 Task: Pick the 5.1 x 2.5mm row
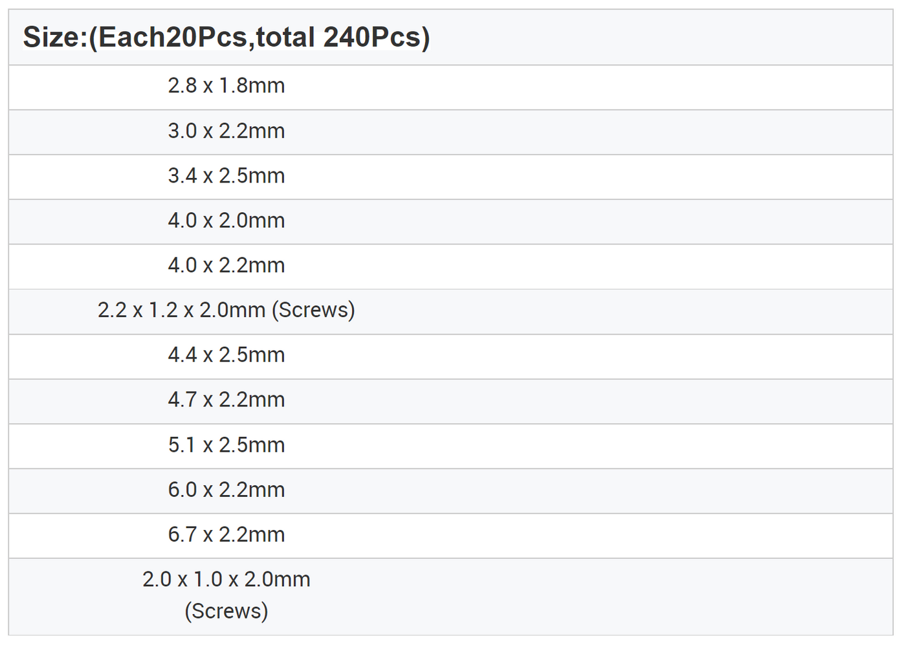tap(226, 445)
